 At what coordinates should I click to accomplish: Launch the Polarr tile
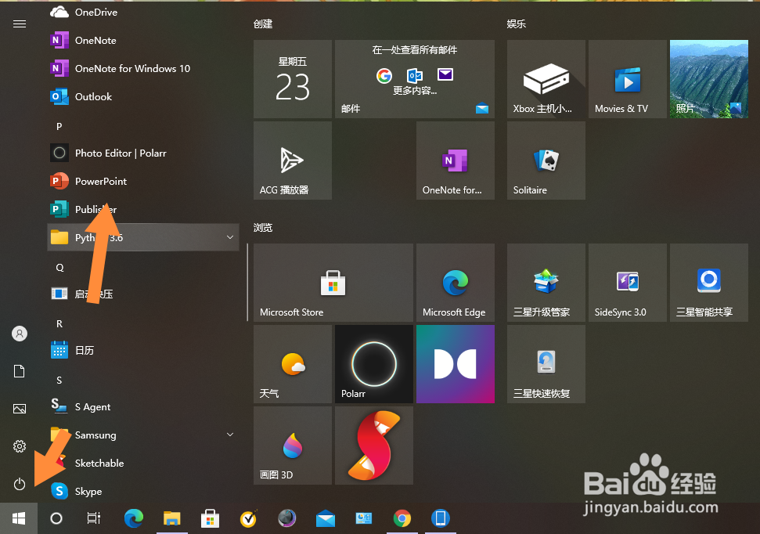click(x=374, y=364)
